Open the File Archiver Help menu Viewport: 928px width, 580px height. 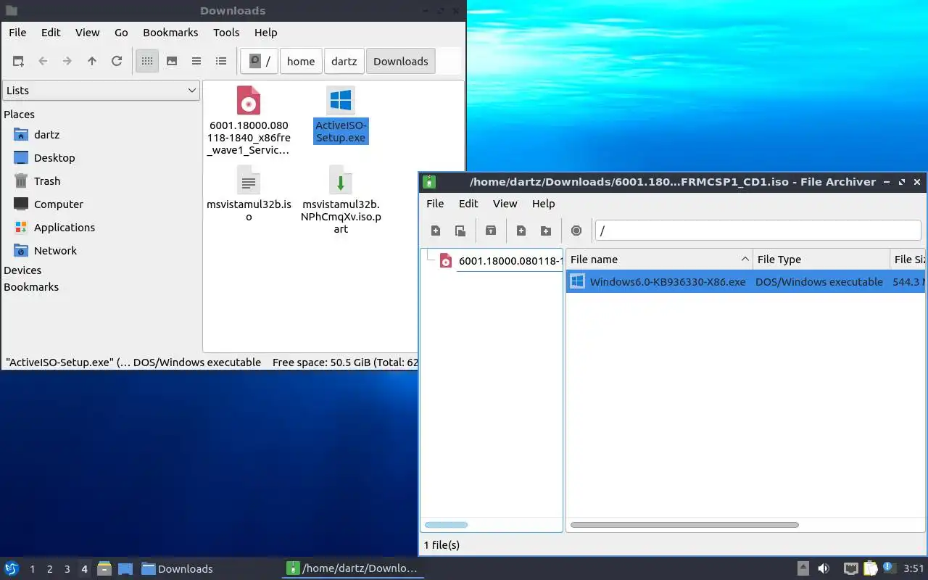click(543, 204)
